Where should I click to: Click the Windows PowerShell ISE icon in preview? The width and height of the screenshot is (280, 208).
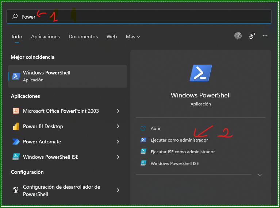point(143,163)
